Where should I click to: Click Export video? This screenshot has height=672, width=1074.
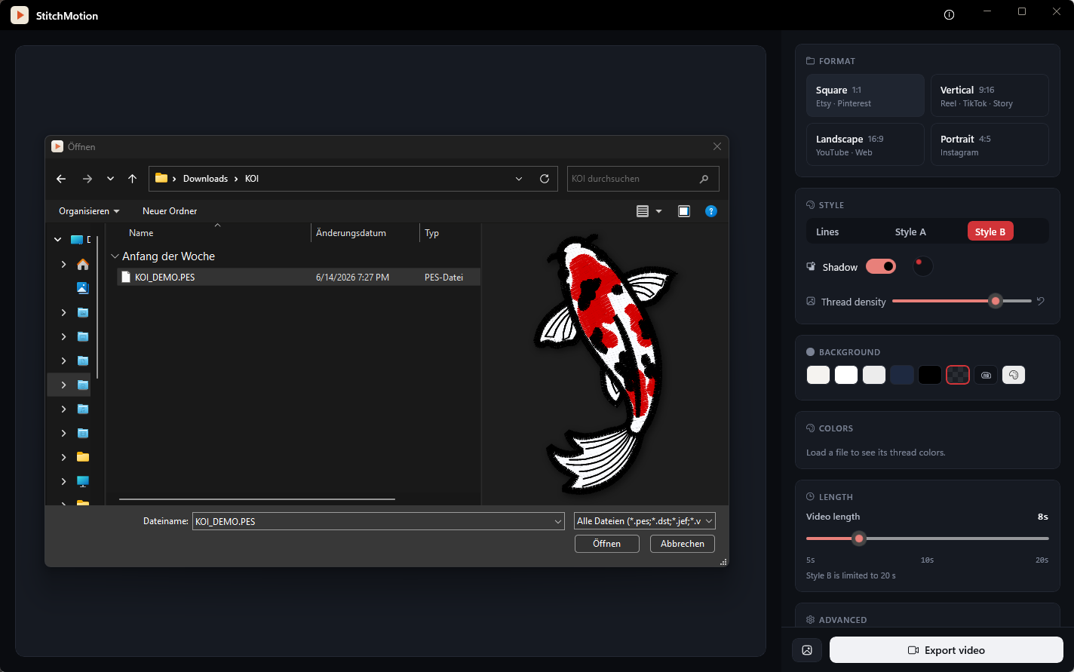tap(947, 650)
